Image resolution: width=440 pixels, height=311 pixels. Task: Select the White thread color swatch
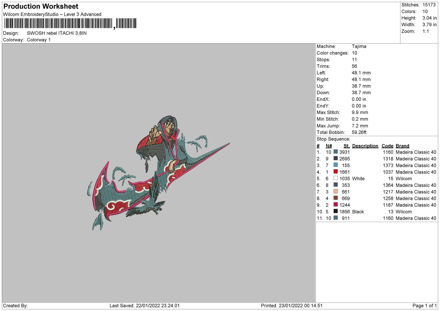336,178
